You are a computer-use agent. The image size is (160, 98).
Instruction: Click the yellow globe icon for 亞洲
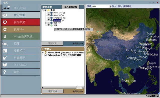[x=48, y=10]
